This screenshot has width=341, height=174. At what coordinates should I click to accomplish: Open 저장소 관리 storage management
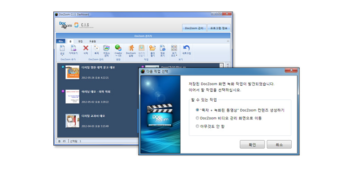[106, 51]
